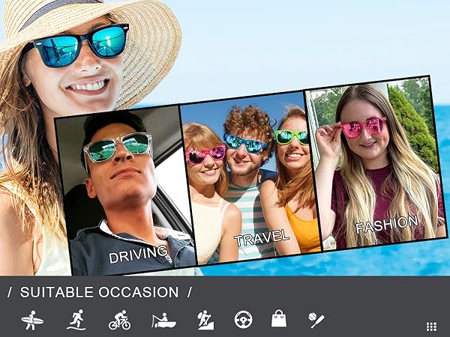Click the hiking climber icon
The width and height of the screenshot is (450, 337).
[x=205, y=321]
